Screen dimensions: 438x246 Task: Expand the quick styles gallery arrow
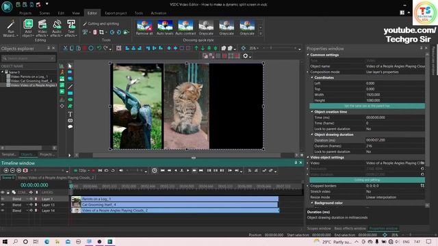tap(261, 33)
